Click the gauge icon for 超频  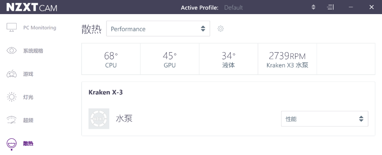[x=11, y=120]
